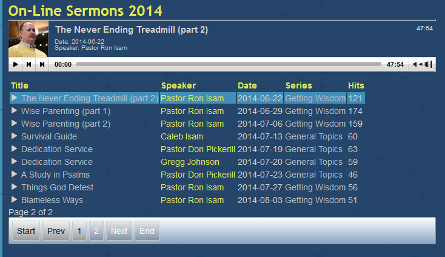Viewport: 445px width, 257px height.
Task: Click the pastor's photo thumbnail
Action: coord(28,39)
